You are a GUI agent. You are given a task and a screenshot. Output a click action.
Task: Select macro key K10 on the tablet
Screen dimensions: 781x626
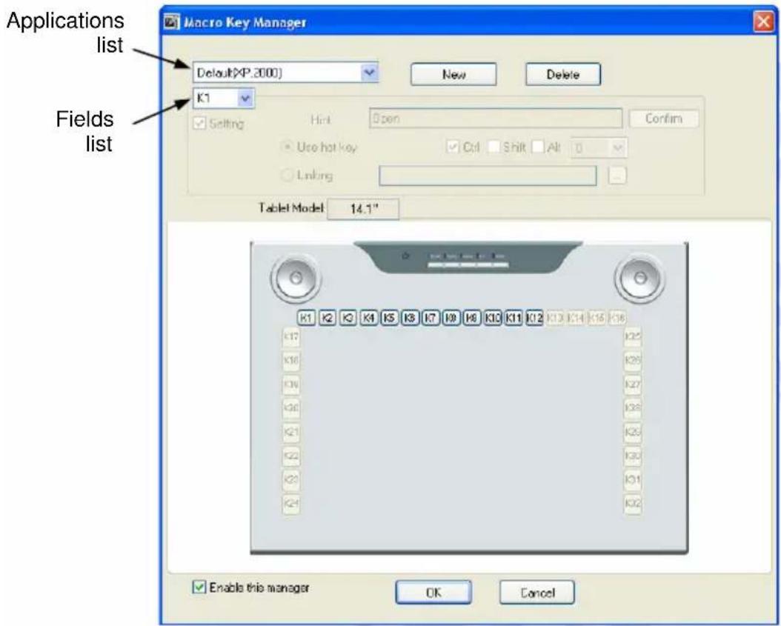pos(493,318)
